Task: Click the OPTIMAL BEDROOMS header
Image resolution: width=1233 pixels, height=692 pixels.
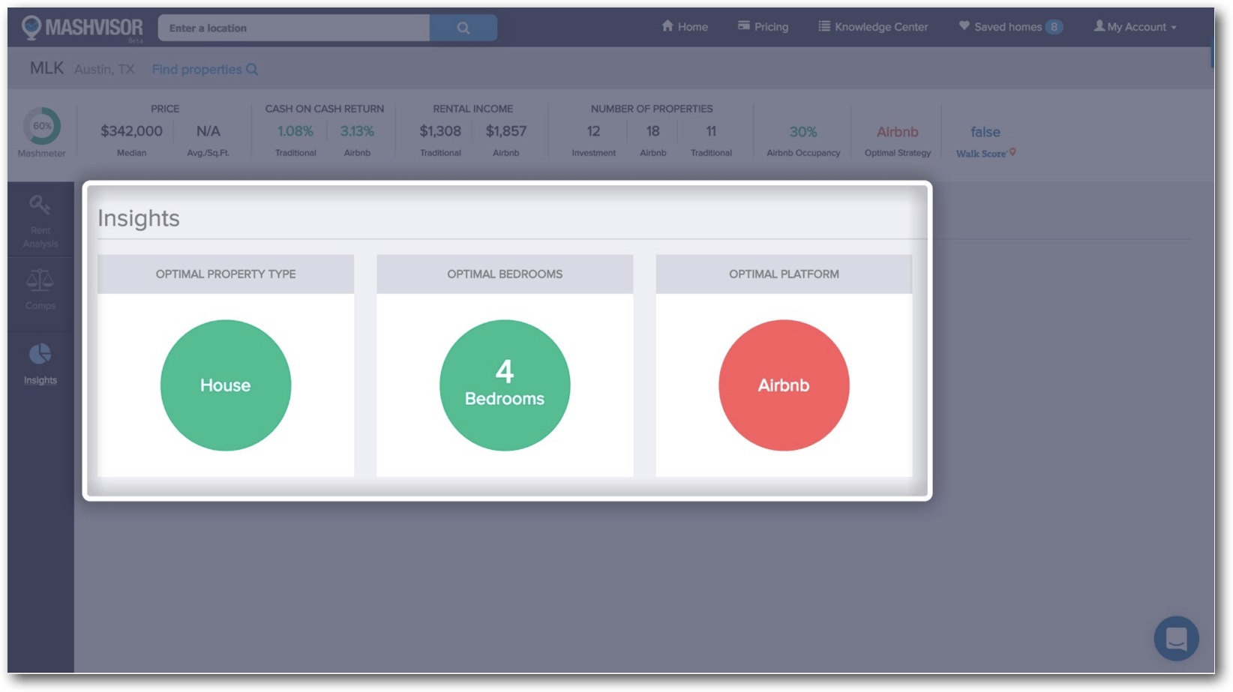Action: click(505, 274)
